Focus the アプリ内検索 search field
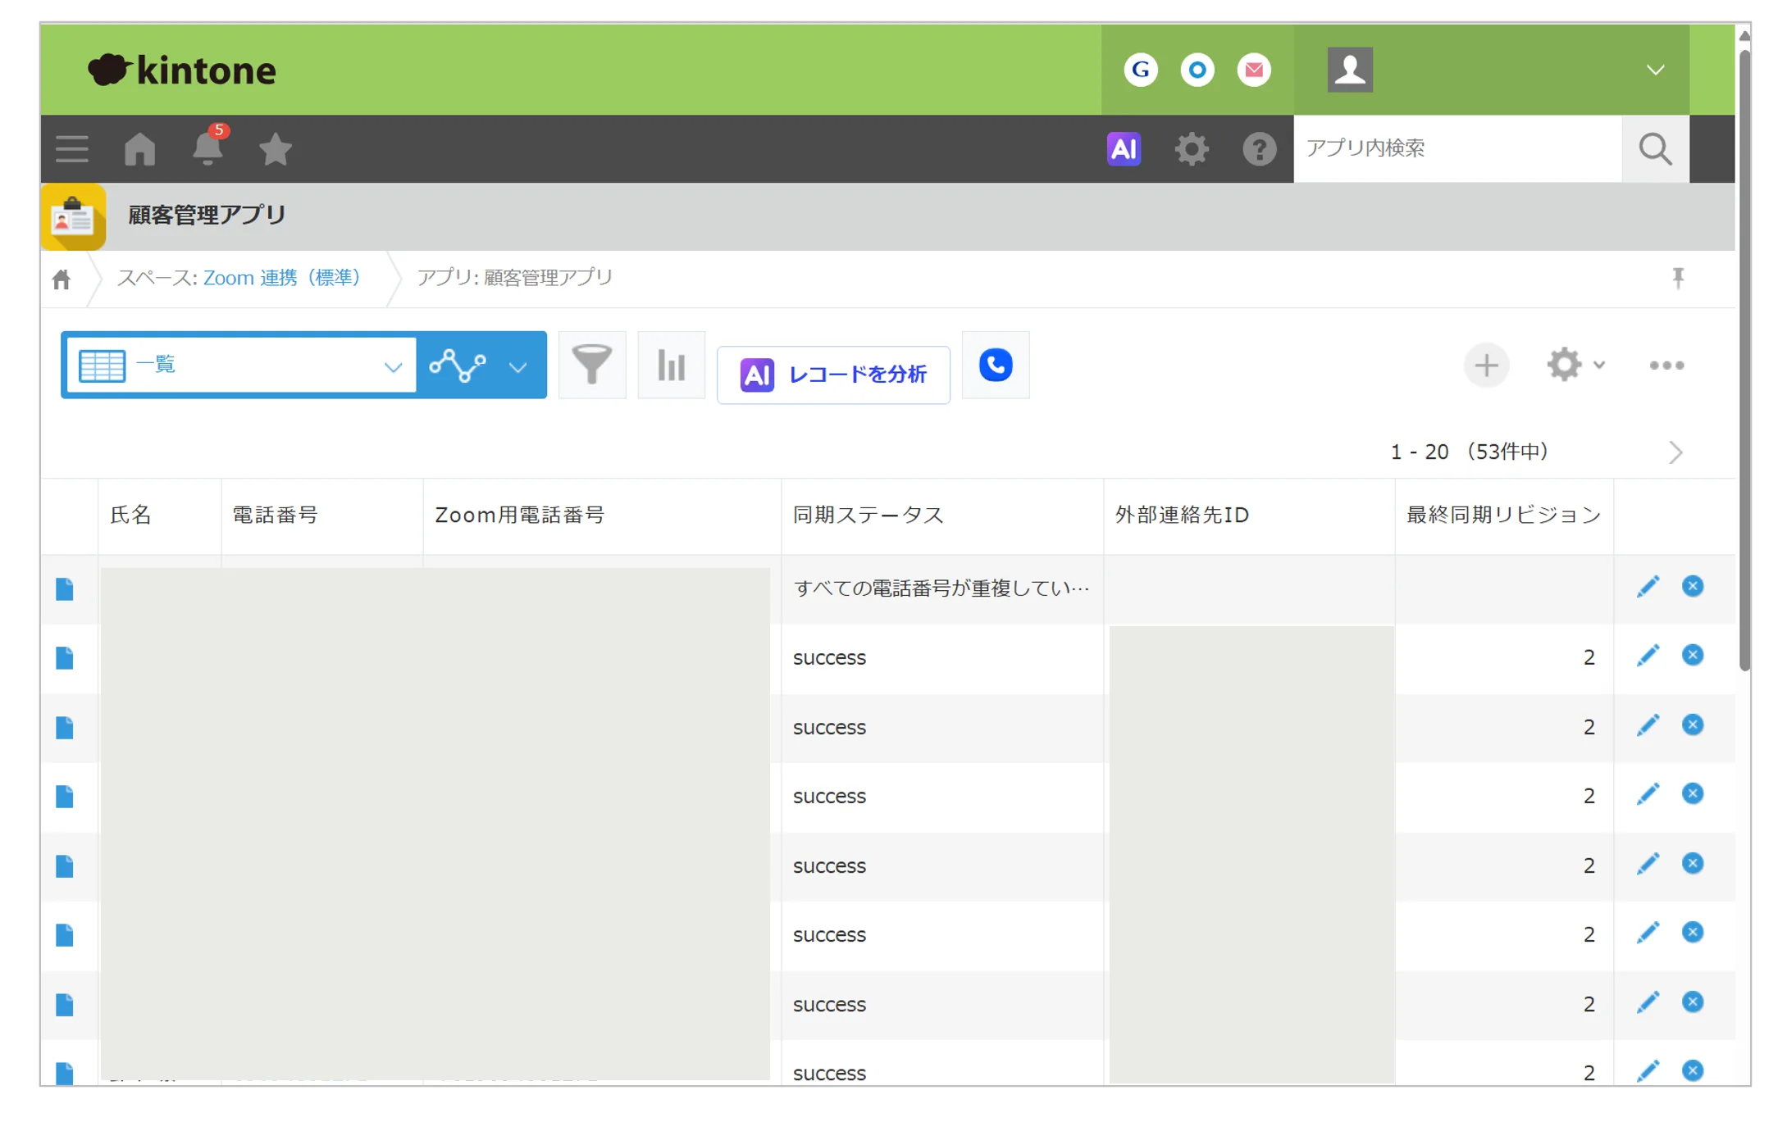The width and height of the screenshot is (1787, 1122). 1457,148
